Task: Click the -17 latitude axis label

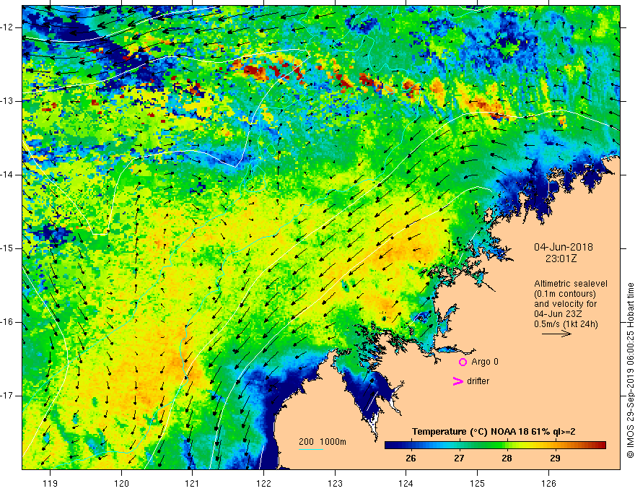Action: [x=7, y=396]
